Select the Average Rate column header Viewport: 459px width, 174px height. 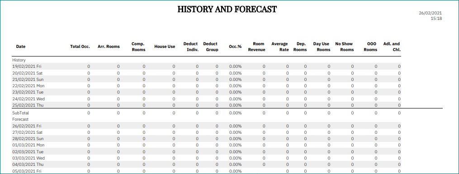tap(280, 47)
